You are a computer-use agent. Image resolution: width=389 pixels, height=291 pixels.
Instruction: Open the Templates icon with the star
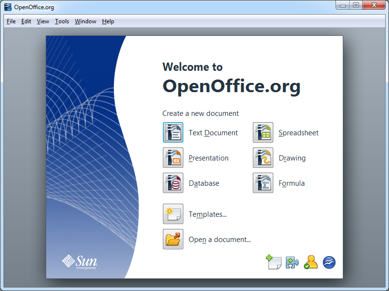coord(173,214)
